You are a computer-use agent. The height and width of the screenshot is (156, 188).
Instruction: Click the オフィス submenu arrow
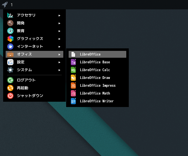[59, 55]
